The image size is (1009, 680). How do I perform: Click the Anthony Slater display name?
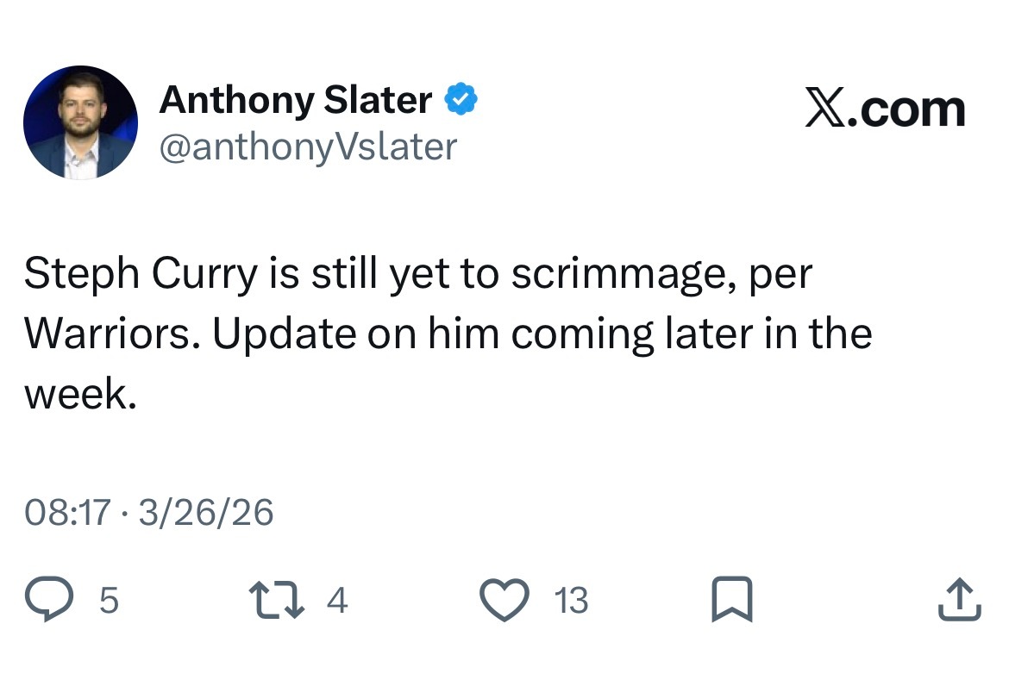tap(295, 101)
